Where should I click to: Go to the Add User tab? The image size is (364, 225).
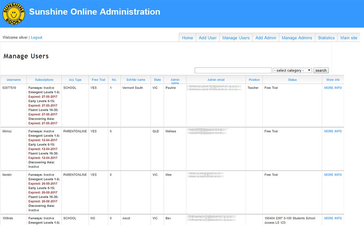208,38
